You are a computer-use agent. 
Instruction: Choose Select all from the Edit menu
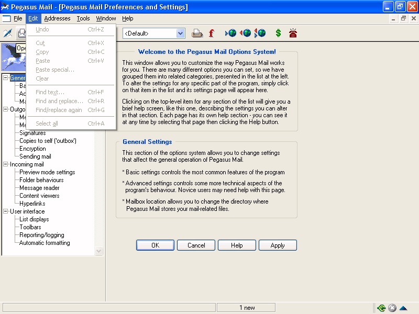pyautogui.click(x=71, y=124)
